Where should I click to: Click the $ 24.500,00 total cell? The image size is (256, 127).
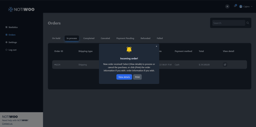(x=204, y=65)
